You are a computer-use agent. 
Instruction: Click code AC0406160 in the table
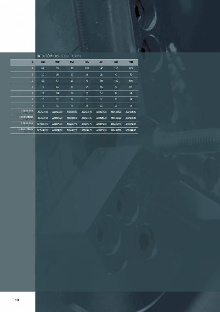[x=43, y=130]
